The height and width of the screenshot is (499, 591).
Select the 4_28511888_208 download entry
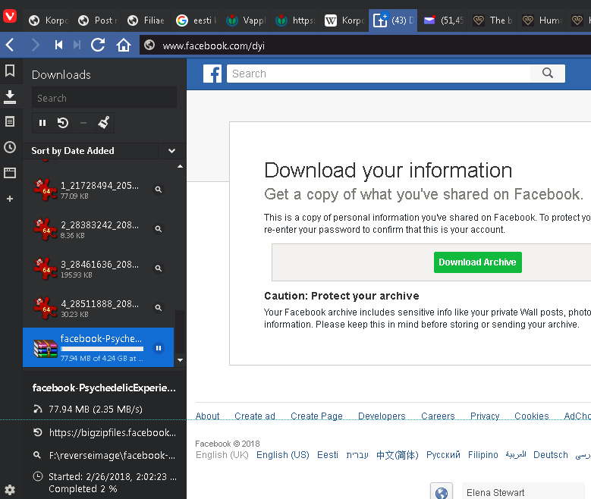tap(99, 308)
